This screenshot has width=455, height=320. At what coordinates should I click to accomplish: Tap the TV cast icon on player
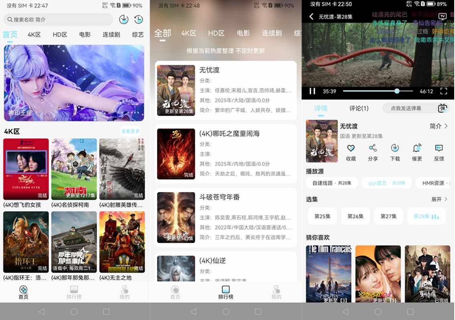pos(443,16)
